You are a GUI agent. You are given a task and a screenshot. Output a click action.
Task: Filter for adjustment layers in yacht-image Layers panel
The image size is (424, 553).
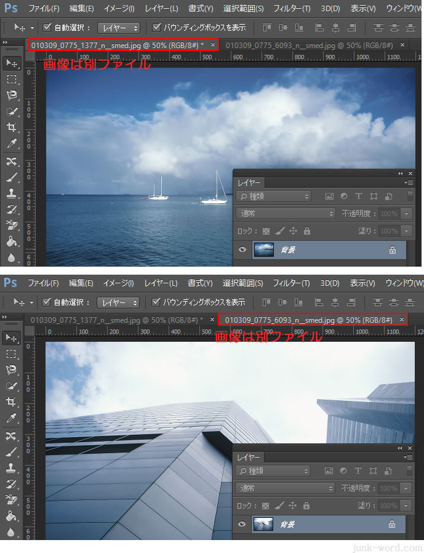pyautogui.click(x=344, y=196)
